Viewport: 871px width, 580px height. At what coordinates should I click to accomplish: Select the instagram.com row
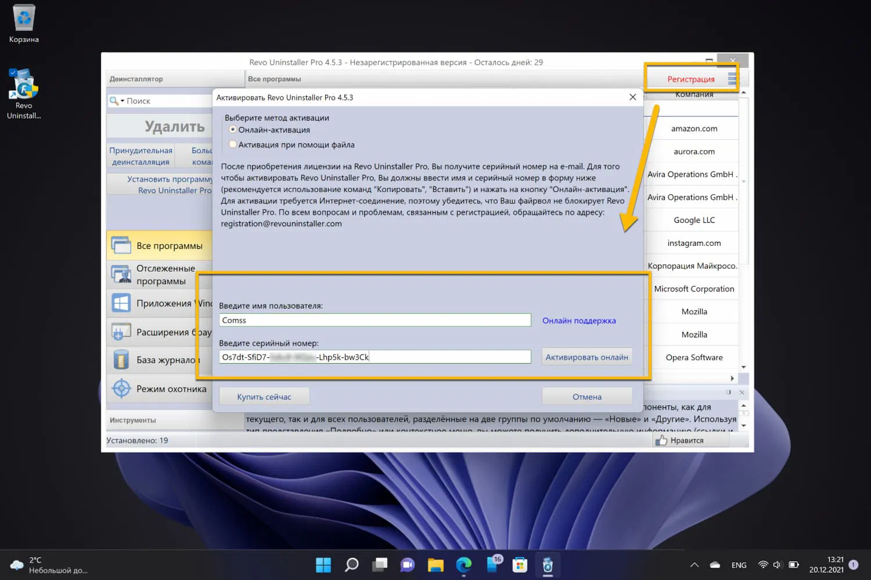[694, 243]
